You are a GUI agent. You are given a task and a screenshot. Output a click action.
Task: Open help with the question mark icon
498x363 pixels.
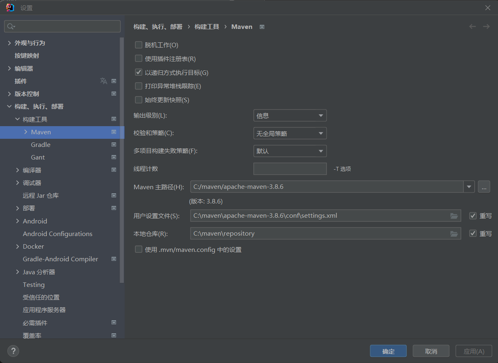tap(13, 351)
